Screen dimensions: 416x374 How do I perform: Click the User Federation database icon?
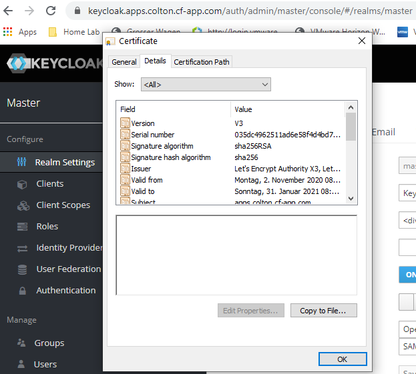(x=23, y=269)
